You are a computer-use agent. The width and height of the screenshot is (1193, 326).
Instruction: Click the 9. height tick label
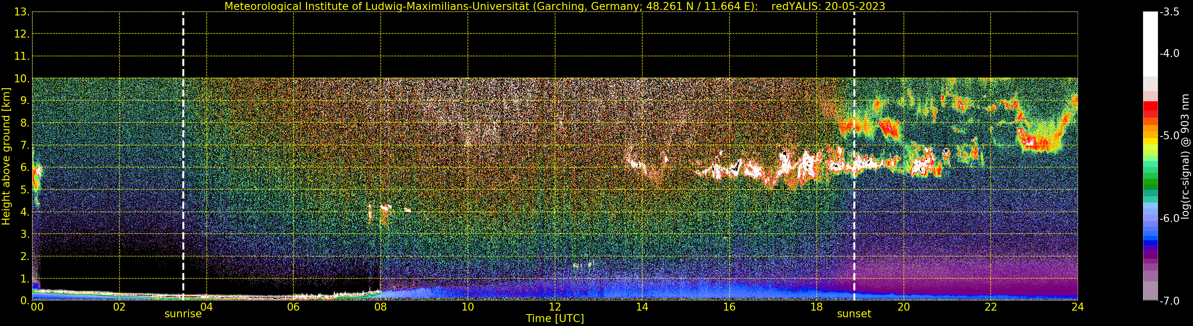pos(25,101)
